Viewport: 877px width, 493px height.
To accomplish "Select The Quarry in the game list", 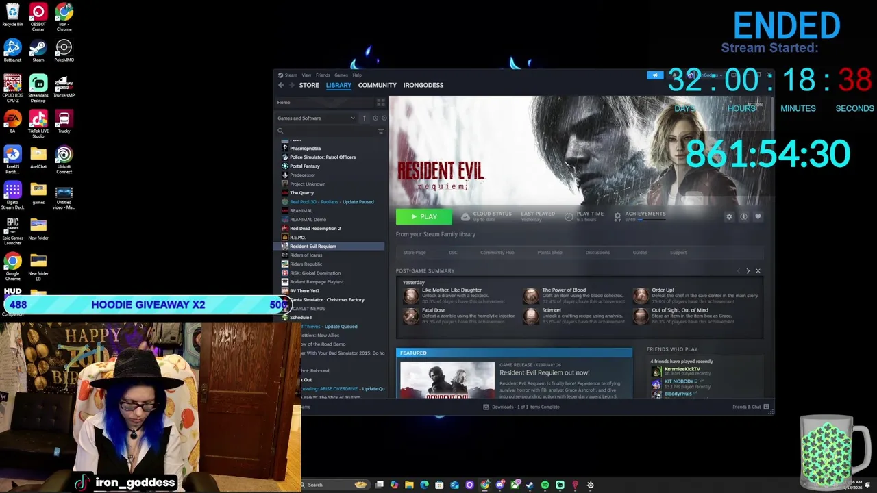I will pos(301,193).
